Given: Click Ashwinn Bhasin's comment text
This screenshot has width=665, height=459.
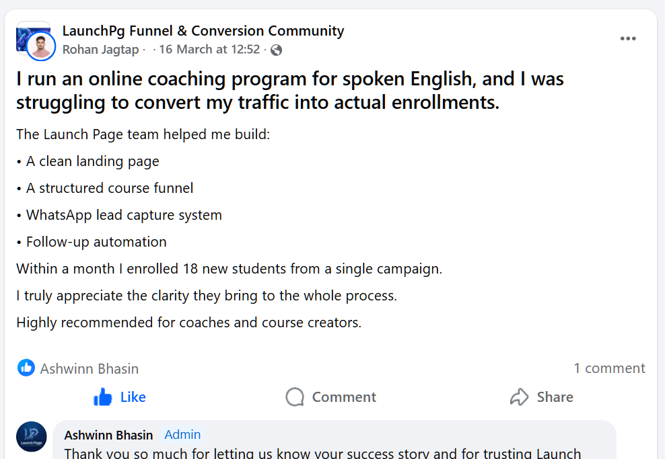Looking at the screenshot, I should click(269, 453).
